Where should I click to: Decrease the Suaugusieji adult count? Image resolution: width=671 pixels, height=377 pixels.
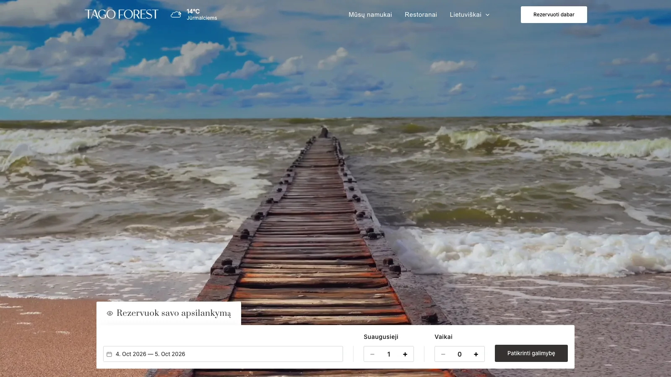click(x=372, y=354)
